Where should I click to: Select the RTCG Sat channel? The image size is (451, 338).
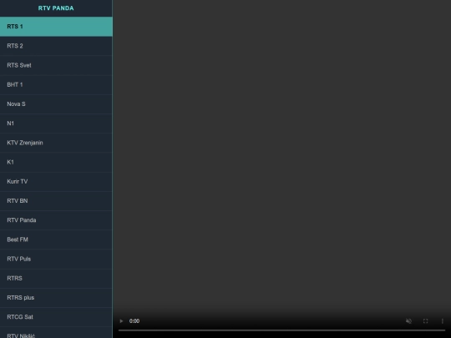pyautogui.click(x=56, y=317)
